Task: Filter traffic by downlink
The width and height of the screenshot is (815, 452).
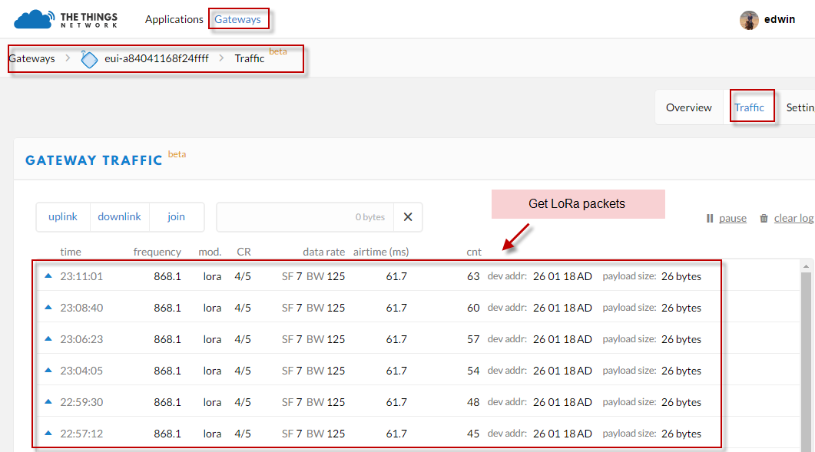Action: pos(120,216)
